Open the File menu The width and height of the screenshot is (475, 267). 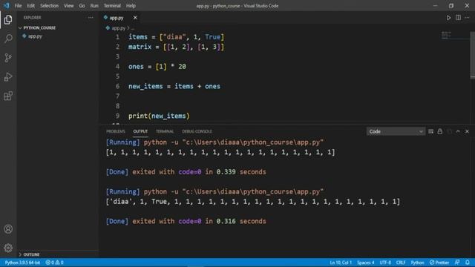click(18, 6)
